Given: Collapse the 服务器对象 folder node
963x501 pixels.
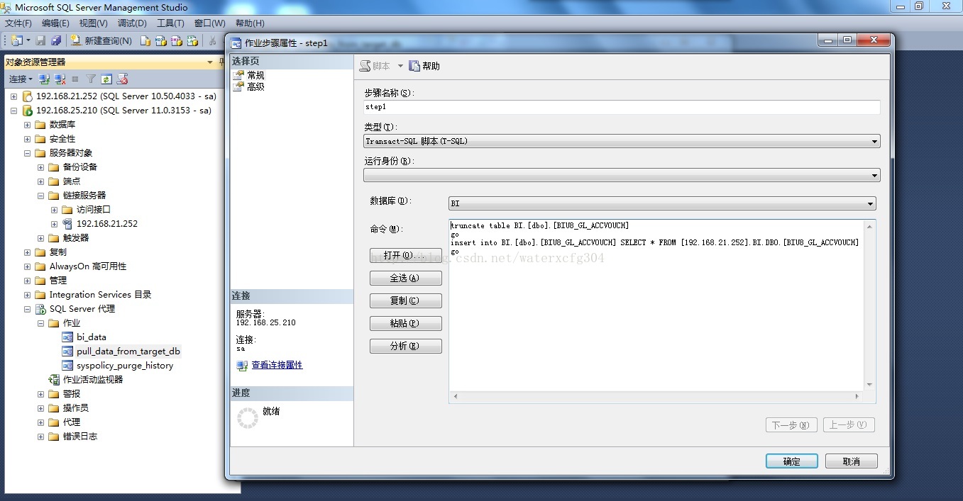Looking at the screenshot, I should point(27,153).
